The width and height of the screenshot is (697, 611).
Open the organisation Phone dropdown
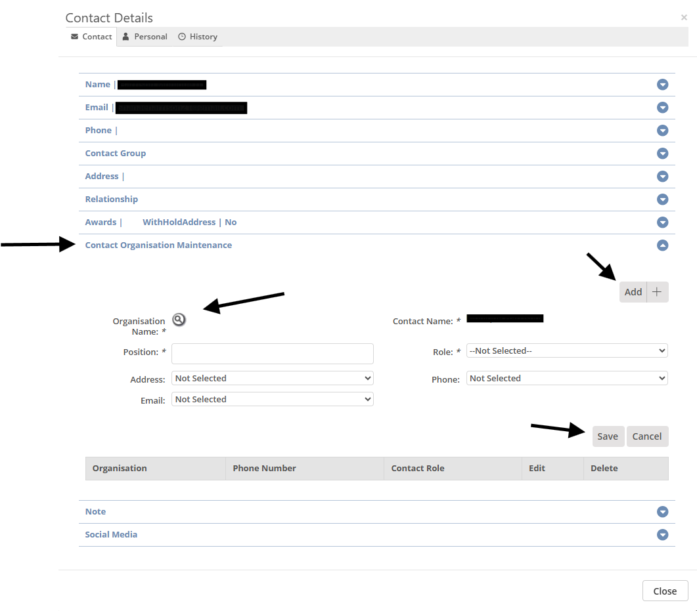pos(566,379)
